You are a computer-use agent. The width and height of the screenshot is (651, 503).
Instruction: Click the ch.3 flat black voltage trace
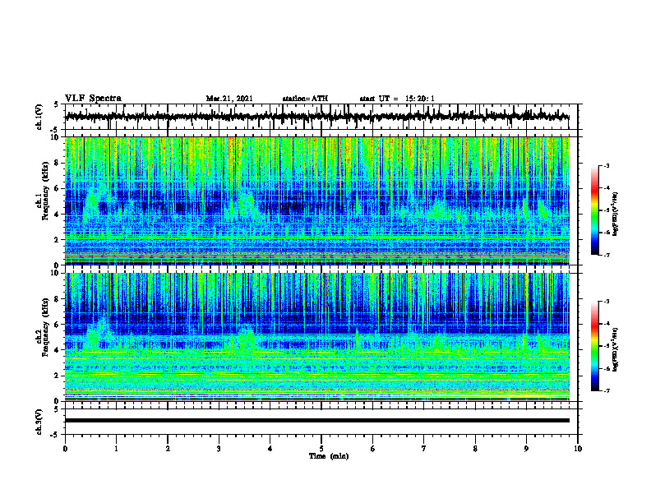pyautogui.click(x=316, y=421)
